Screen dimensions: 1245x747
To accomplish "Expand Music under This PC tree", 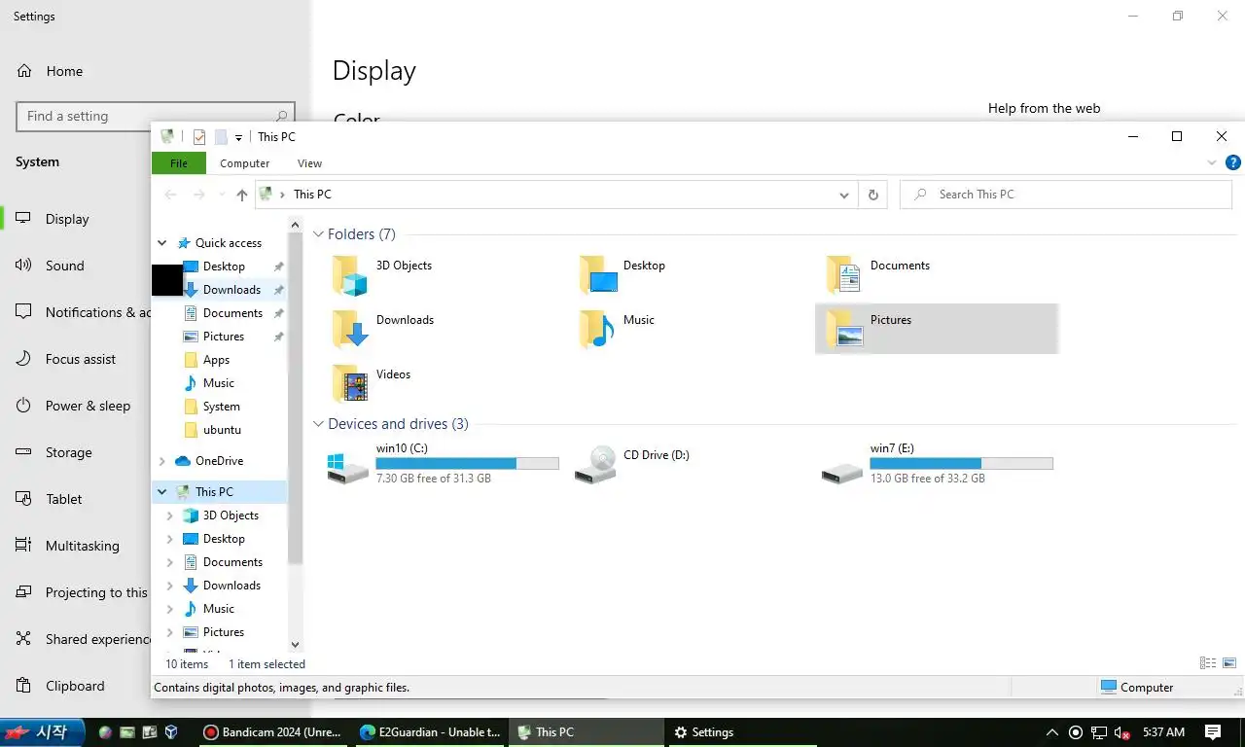I will coord(170,609).
